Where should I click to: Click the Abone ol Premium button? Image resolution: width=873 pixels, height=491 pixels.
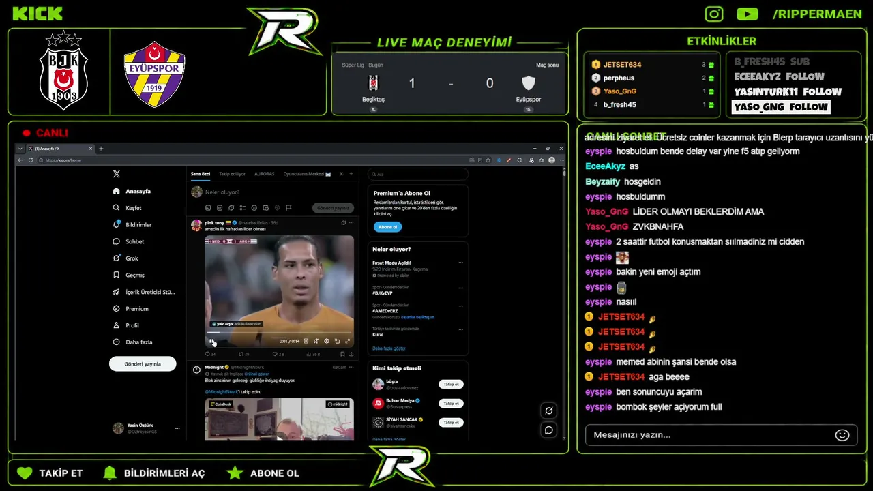[387, 227]
